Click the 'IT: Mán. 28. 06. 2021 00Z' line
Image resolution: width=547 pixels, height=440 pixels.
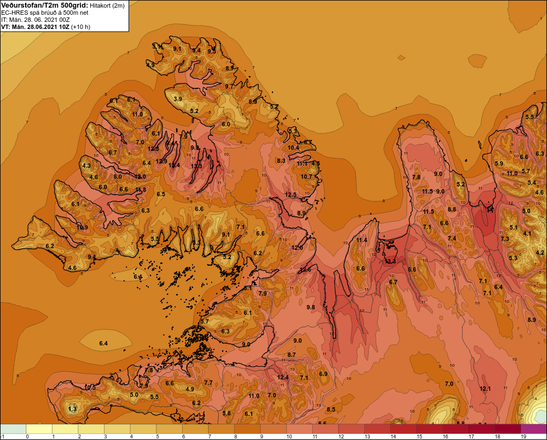tap(35, 20)
